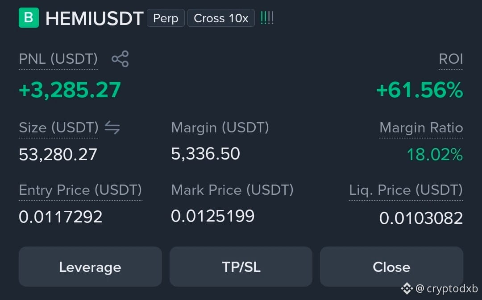Click the Binance logo watermark icon
Image resolution: width=482 pixels, height=300 pixels.
pyautogui.click(x=407, y=289)
